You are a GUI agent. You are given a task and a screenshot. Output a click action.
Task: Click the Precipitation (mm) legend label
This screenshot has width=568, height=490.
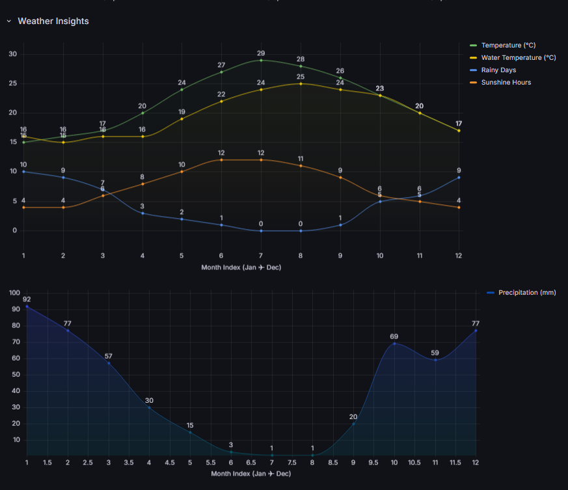(x=527, y=293)
